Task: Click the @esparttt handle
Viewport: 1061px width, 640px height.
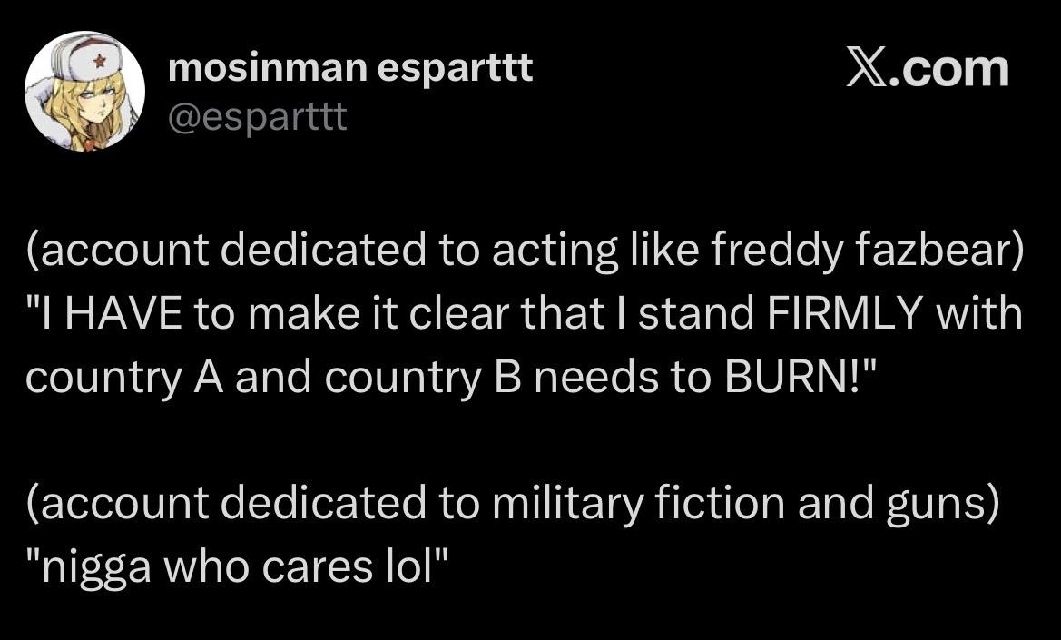Action: [x=258, y=116]
